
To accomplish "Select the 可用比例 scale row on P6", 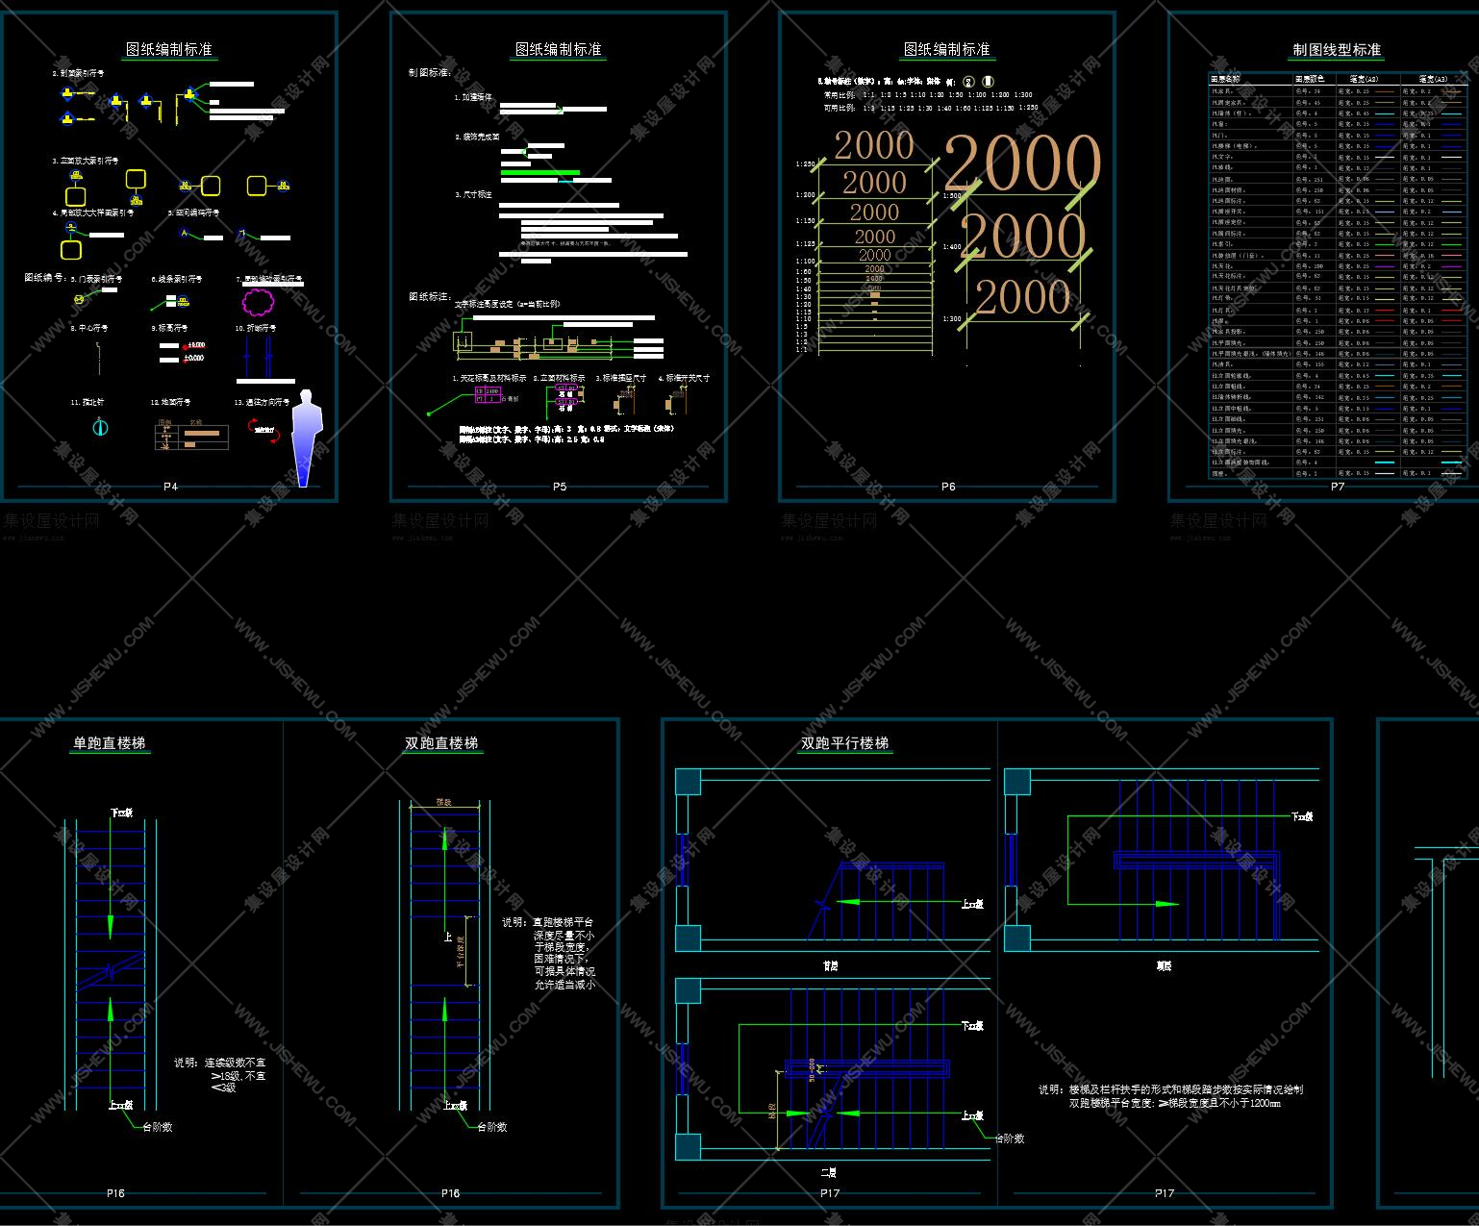I will 931,108.
